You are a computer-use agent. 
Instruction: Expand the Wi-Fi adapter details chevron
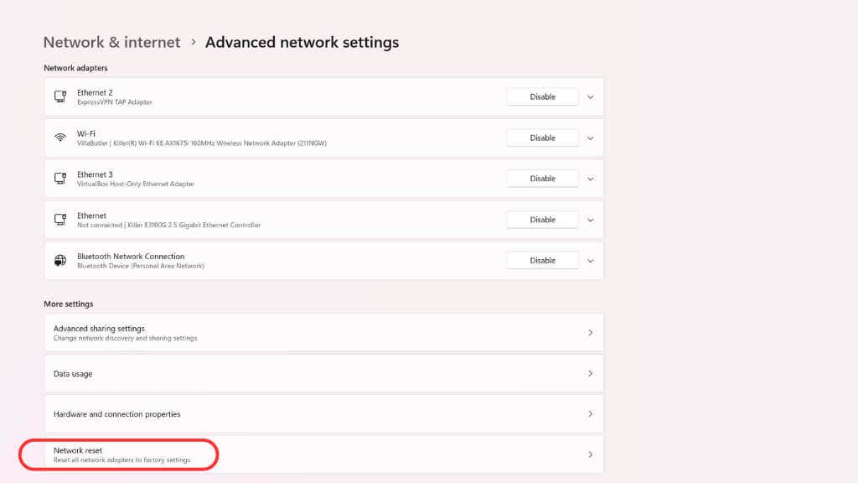tap(590, 138)
